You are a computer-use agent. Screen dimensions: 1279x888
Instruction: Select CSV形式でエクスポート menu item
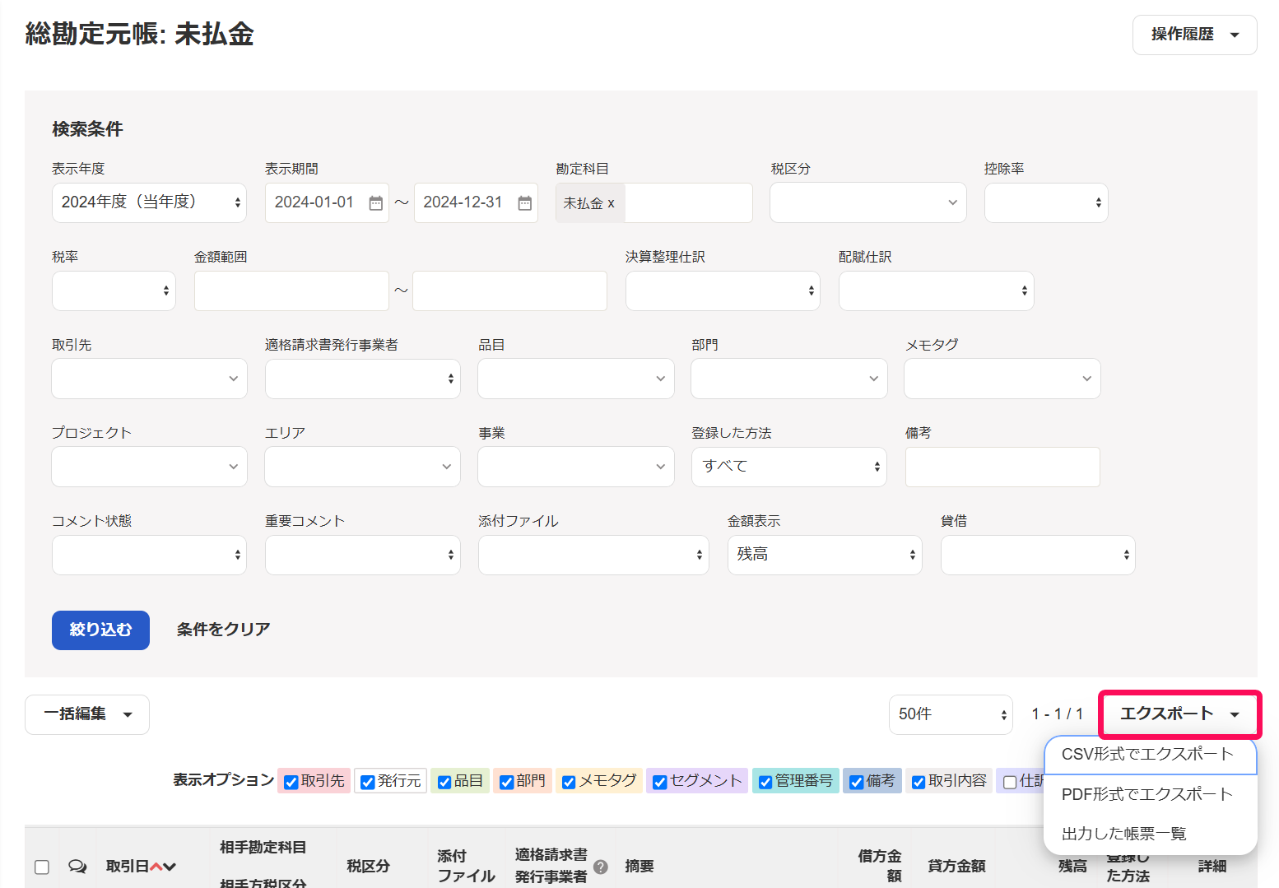tap(1150, 755)
